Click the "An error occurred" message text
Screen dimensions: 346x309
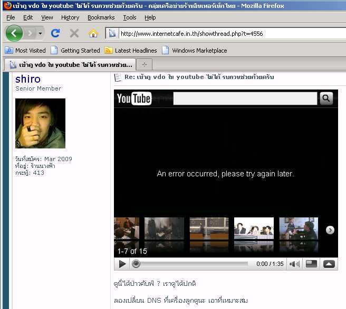pyautogui.click(x=226, y=174)
